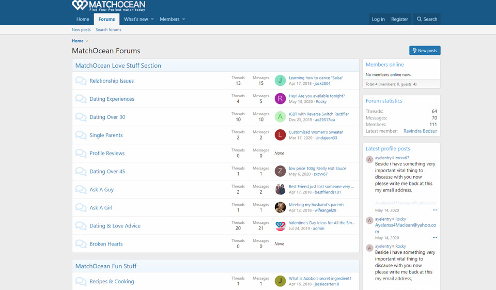The height and width of the screenshot is (290, 496).
Task: Open the three-dot menu on first profile post
Action: 435,210
